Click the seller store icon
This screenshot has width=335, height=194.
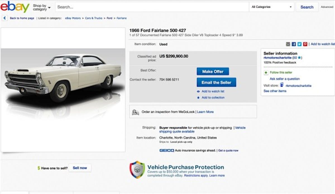tap(282, 85)
